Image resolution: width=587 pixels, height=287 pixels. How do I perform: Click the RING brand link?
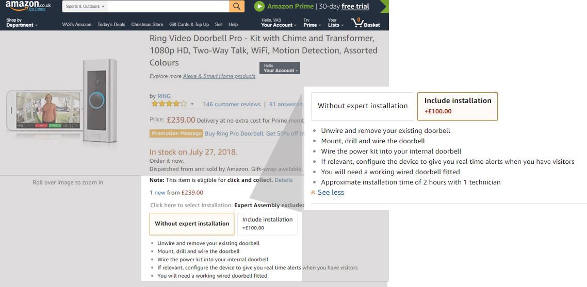164,96
